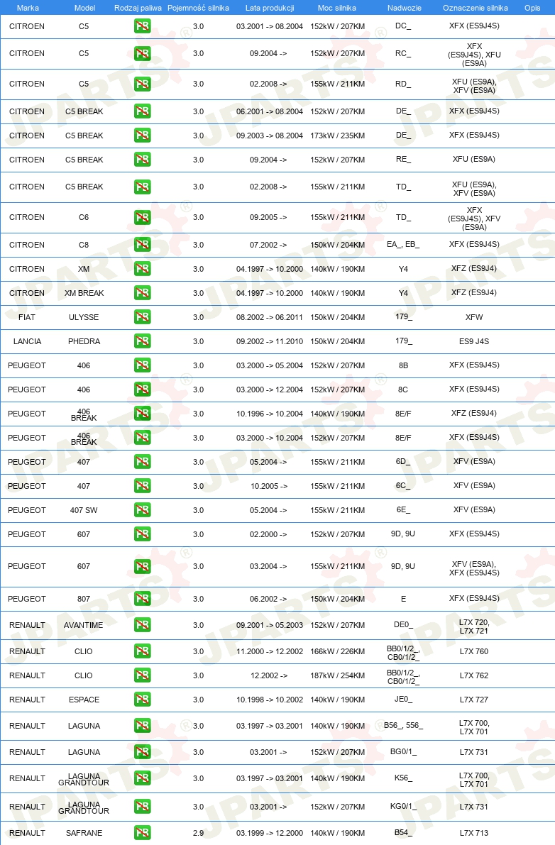The height and width of the screenshot is (845, 555).
Task: Select the 08.2002 -> 06.2011 production years
Action: click(270, 317)
